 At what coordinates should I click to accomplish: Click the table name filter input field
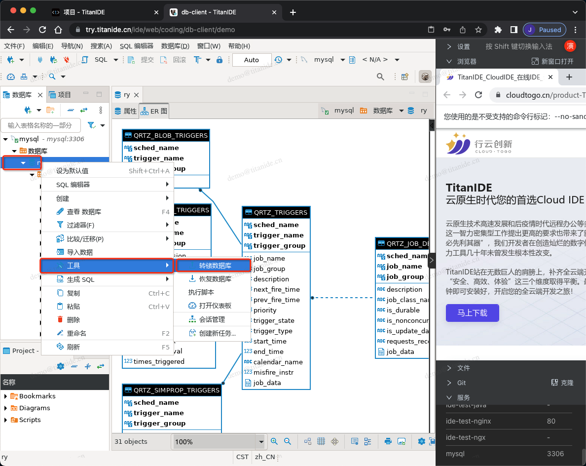pos(40,125)
